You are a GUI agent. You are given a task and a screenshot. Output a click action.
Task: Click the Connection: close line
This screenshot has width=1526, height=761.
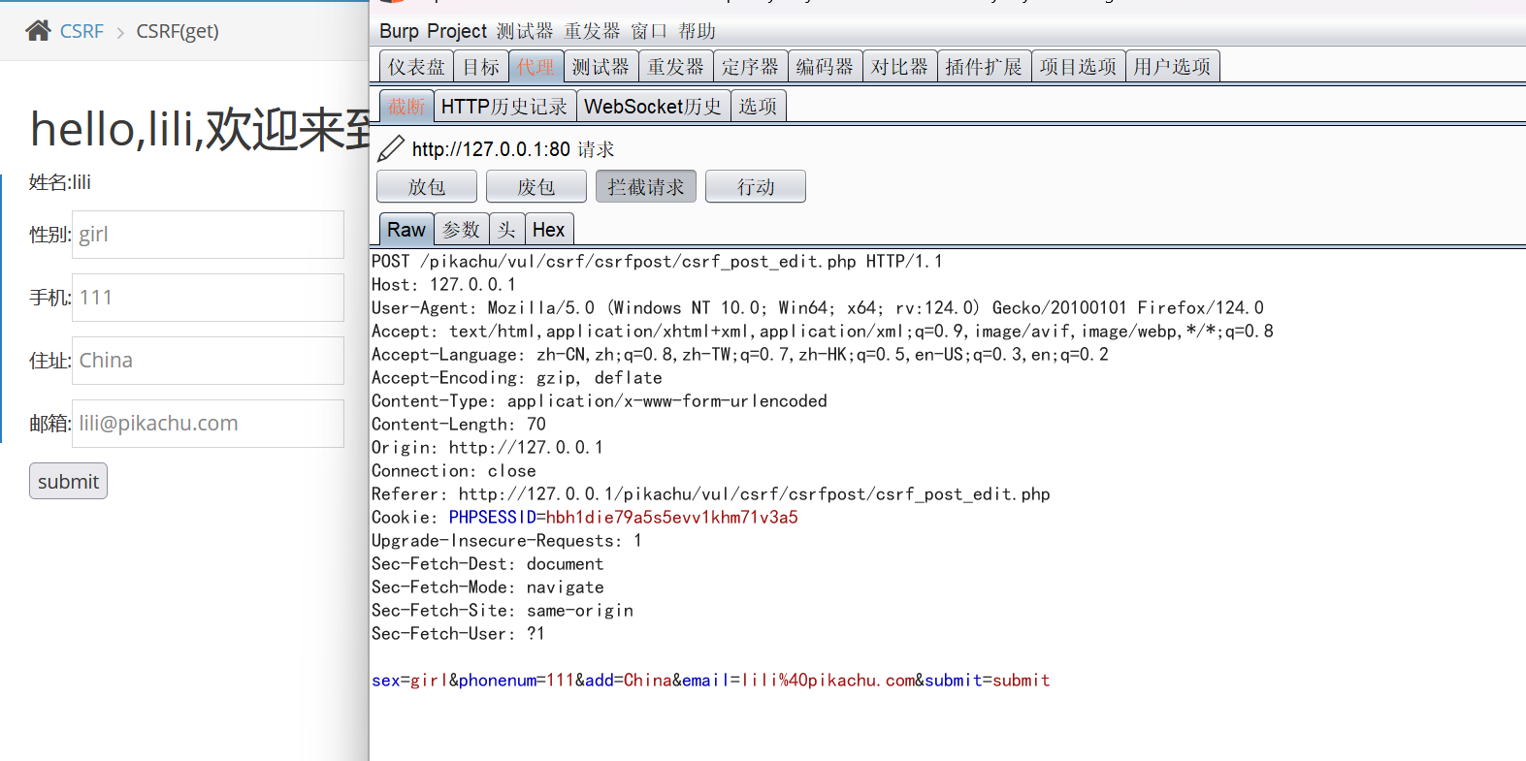tap(454, 471)
